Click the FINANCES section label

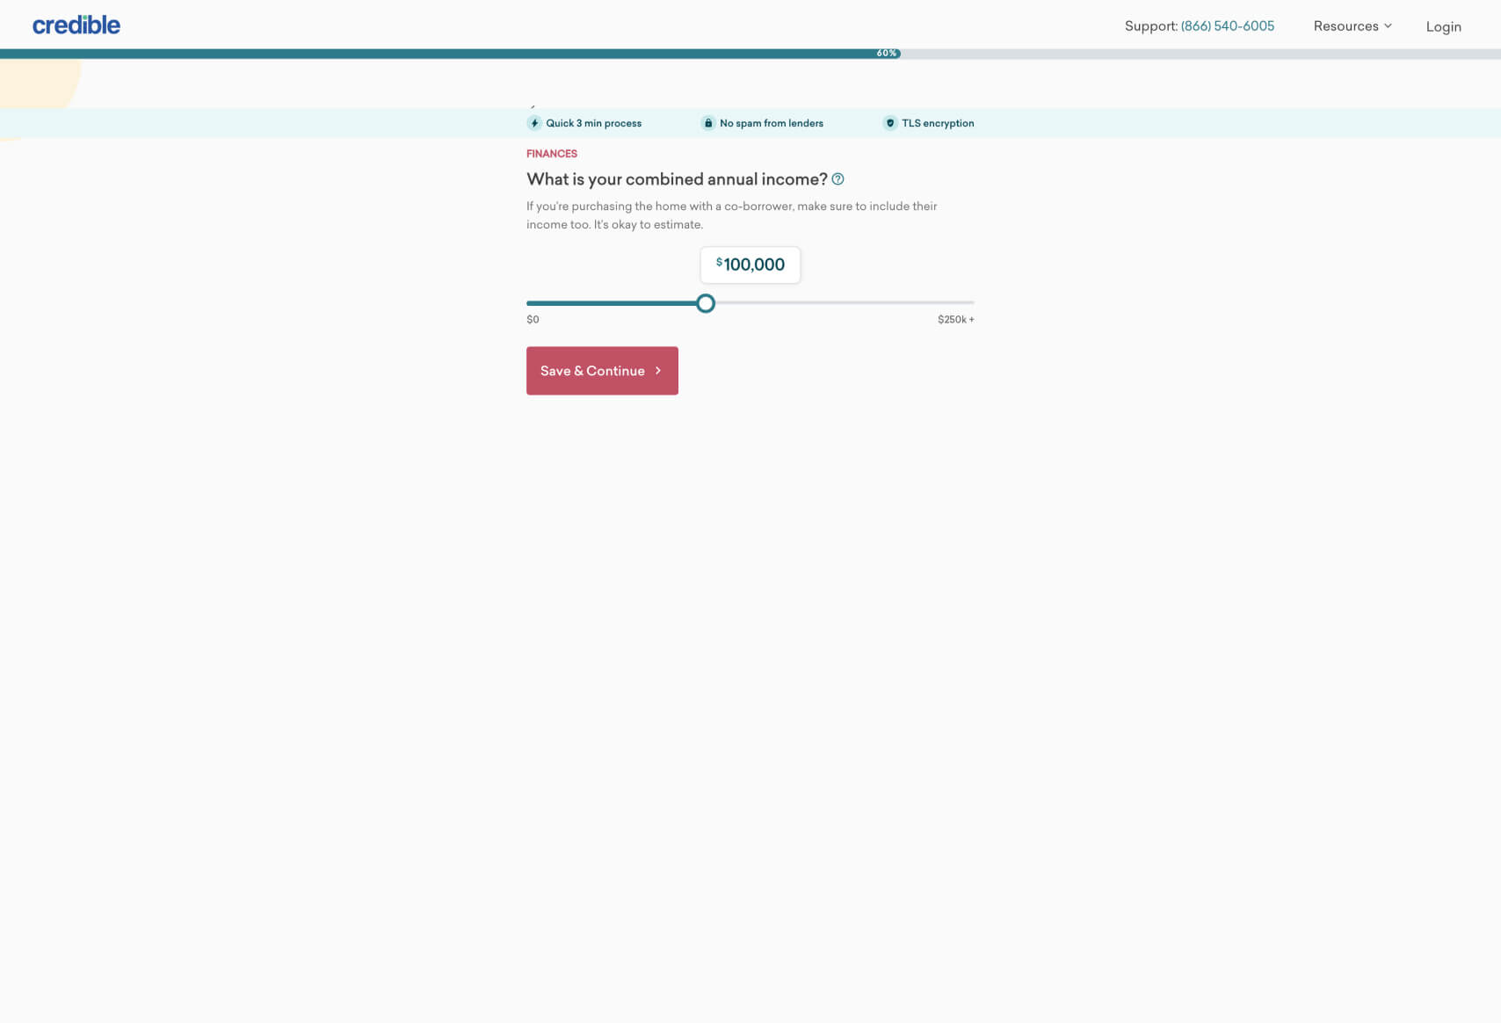pyautogui.click(x=552, y=154)
